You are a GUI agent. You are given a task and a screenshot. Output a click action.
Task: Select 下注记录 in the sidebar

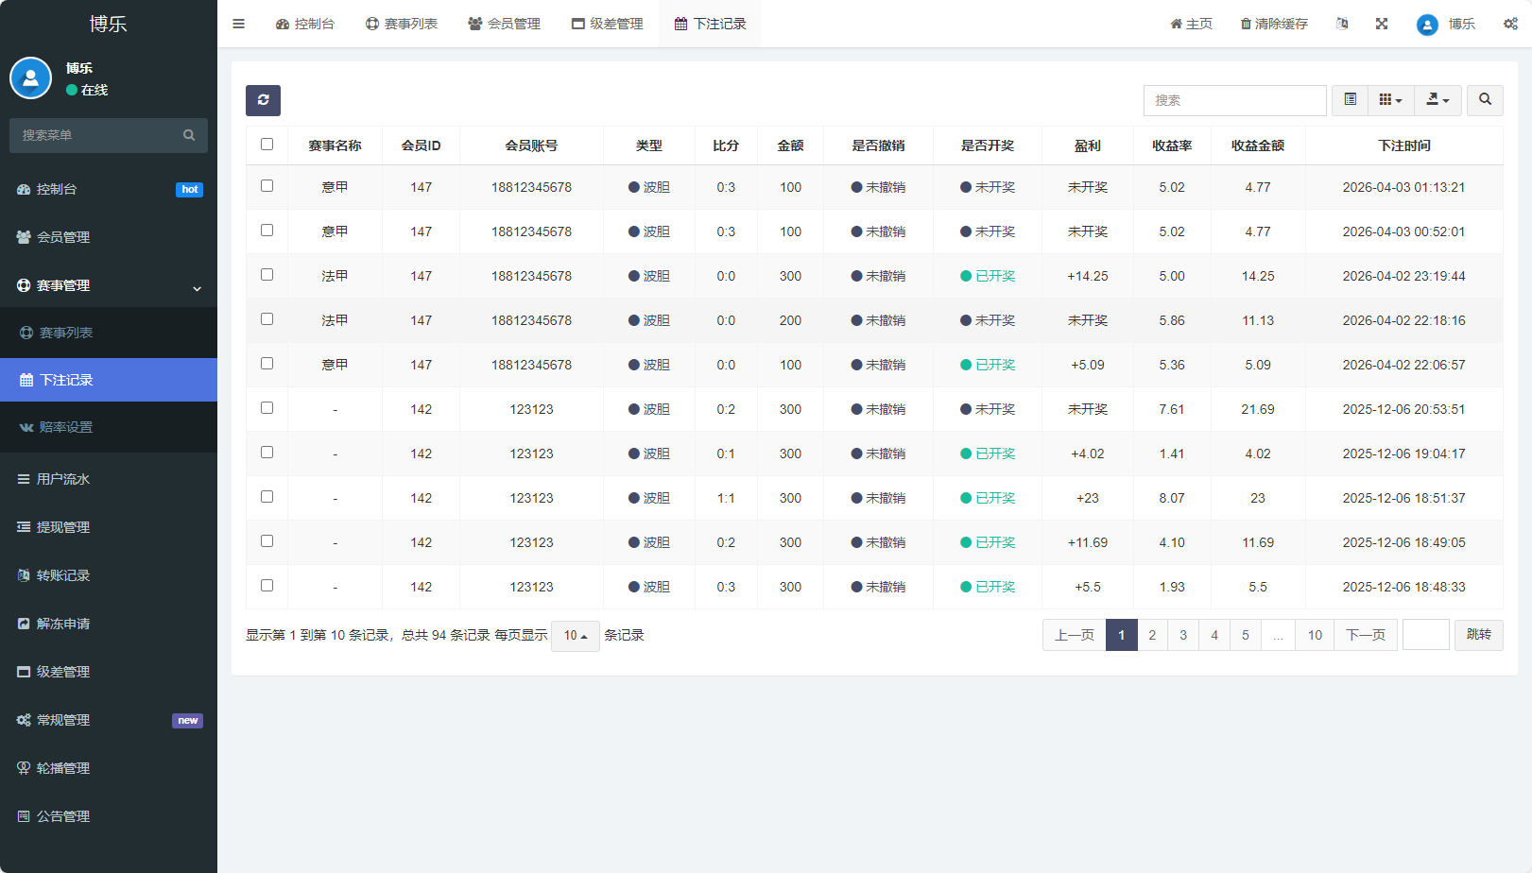click(109, 380)
